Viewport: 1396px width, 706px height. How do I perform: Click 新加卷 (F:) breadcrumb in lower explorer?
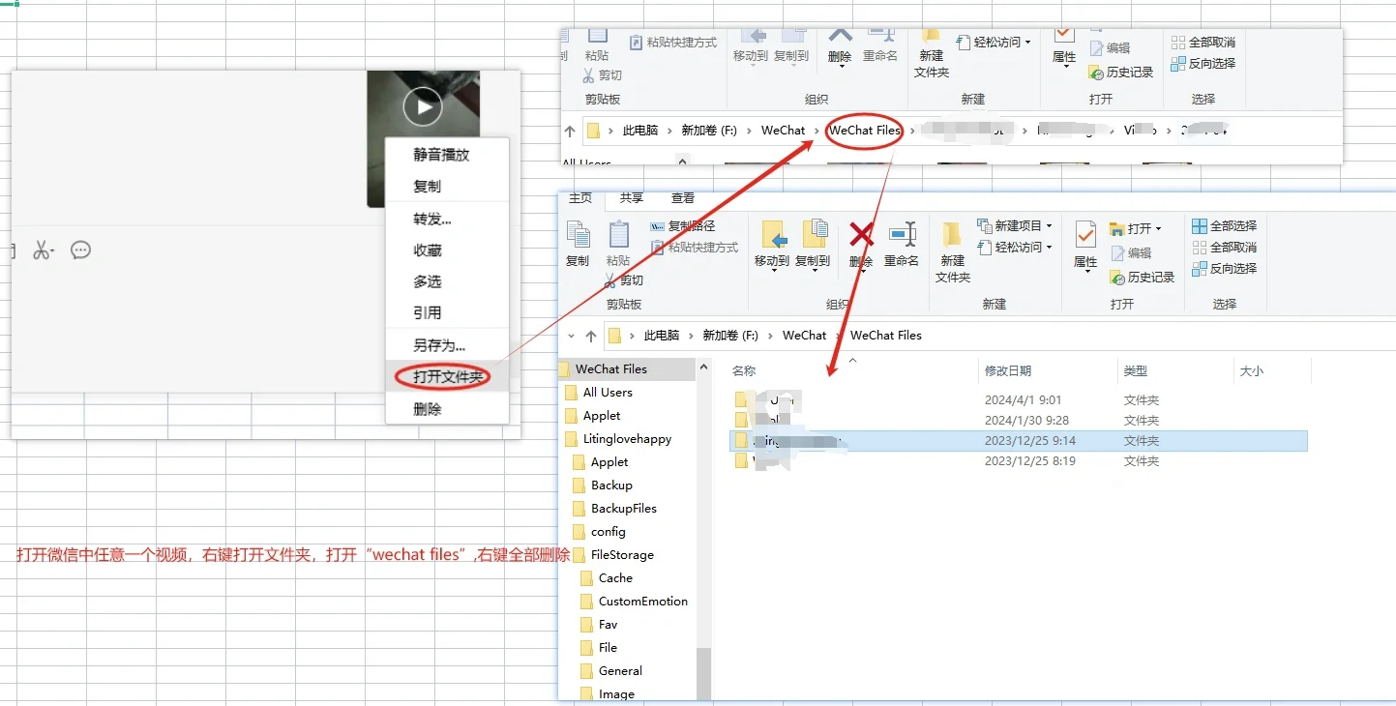pos(730,336)
